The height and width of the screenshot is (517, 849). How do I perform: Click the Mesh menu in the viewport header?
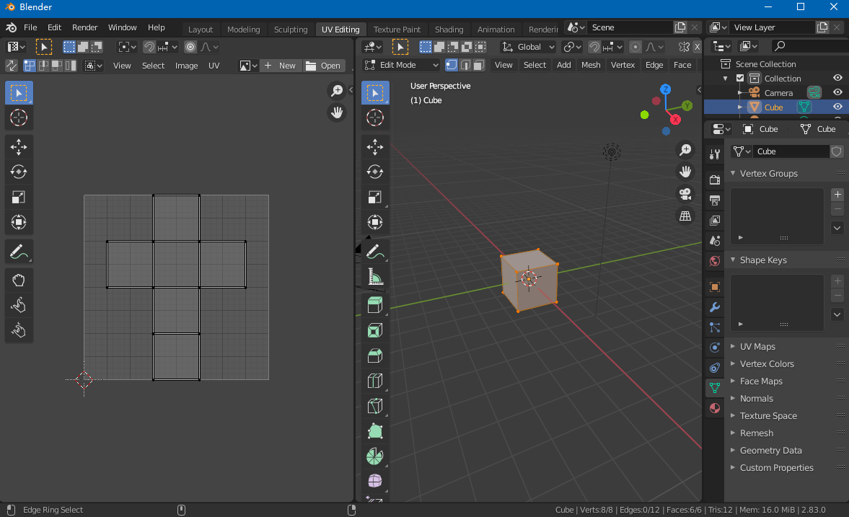[591, 64]
